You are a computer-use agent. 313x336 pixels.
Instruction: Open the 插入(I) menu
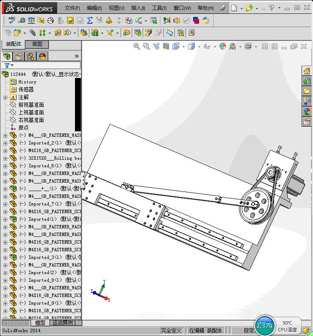coord(138,8)
